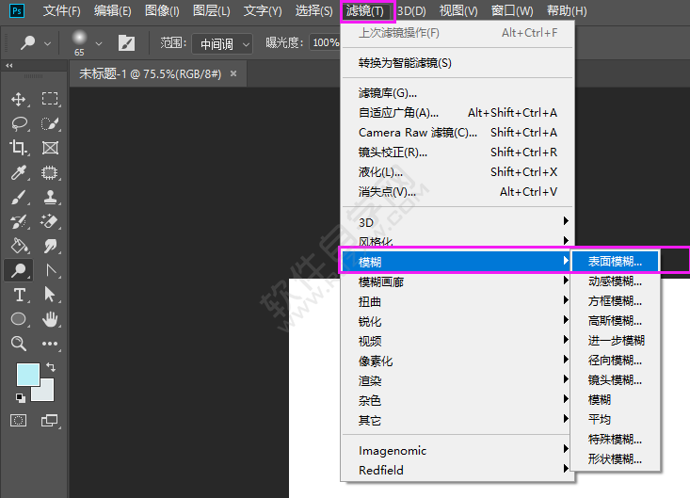Open the 图像(I) menu
The width and height of the screenshot is (690, 498).
(x=162, y=10)
